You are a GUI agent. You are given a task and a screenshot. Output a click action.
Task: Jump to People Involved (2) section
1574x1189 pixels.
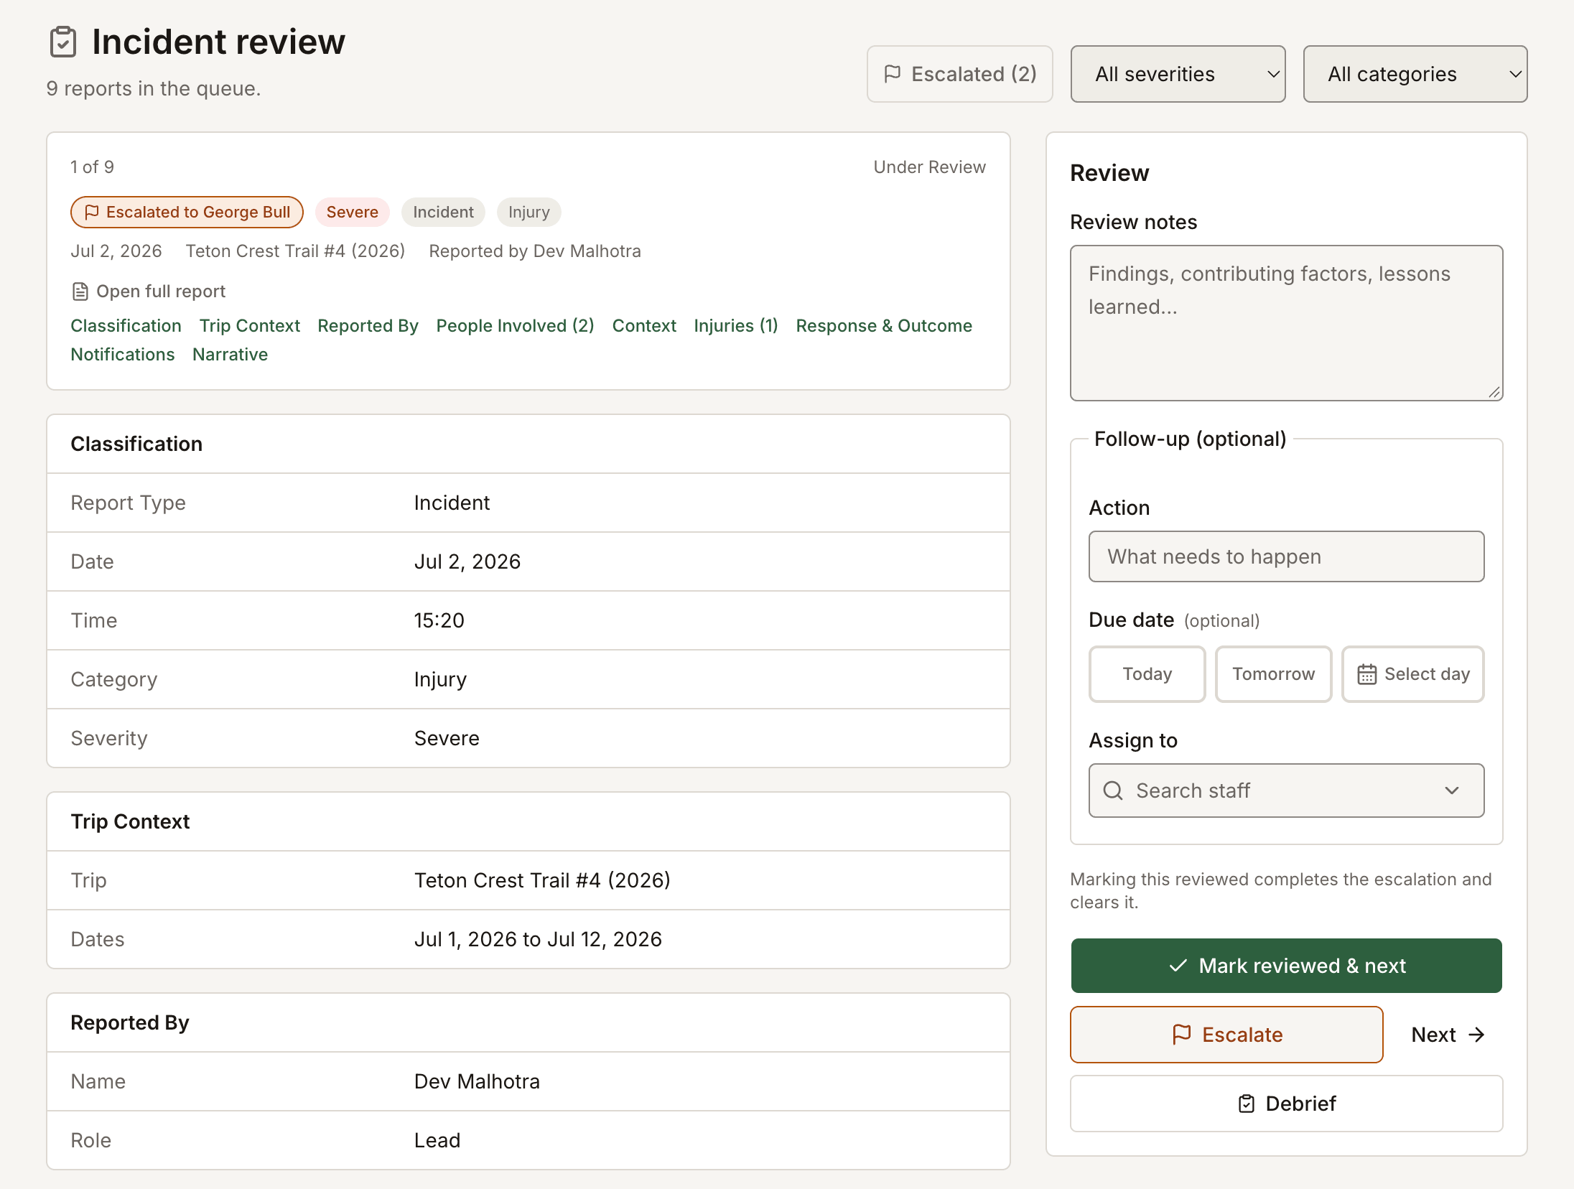515,326
